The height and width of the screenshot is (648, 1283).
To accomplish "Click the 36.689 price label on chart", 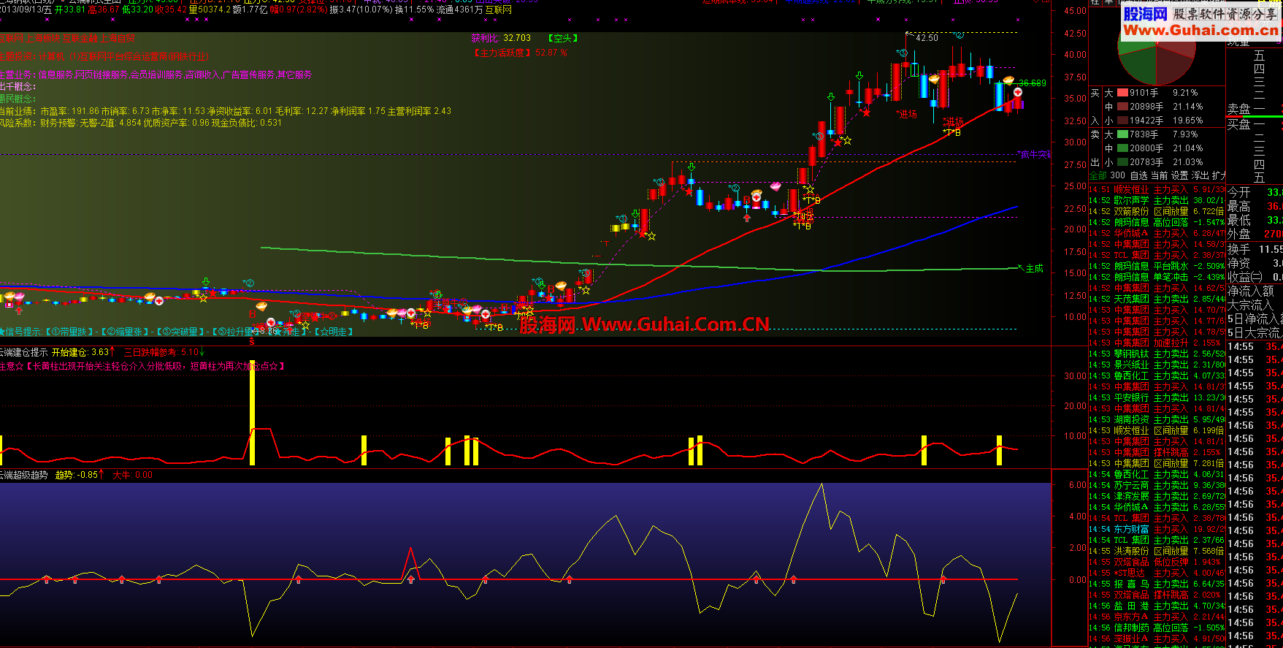I will tap(1033, 83).
